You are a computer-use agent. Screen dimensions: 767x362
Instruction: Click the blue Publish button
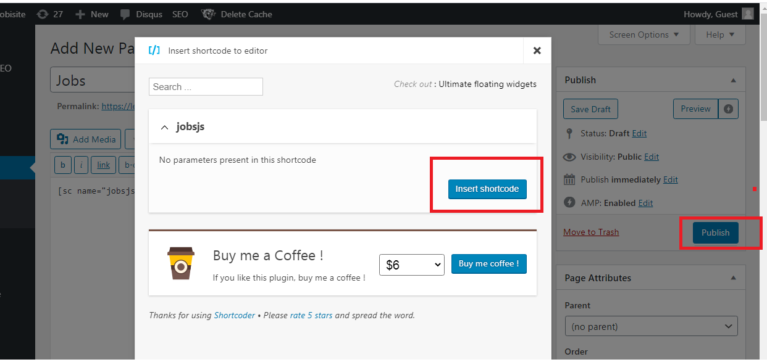point(715,232)
